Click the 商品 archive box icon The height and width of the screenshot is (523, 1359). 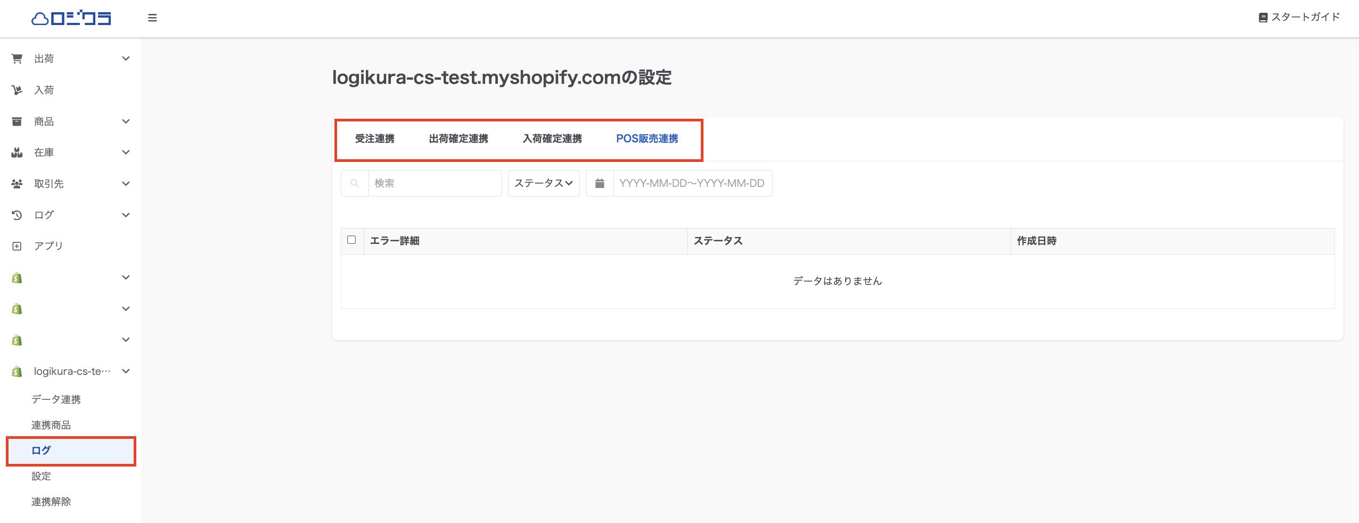coord(17,121)
